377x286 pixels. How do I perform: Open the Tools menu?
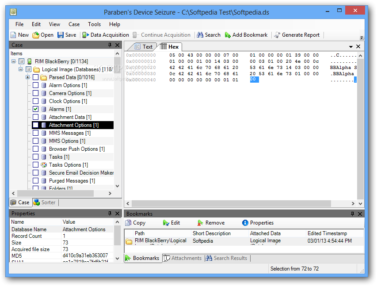tap(94, 24)
